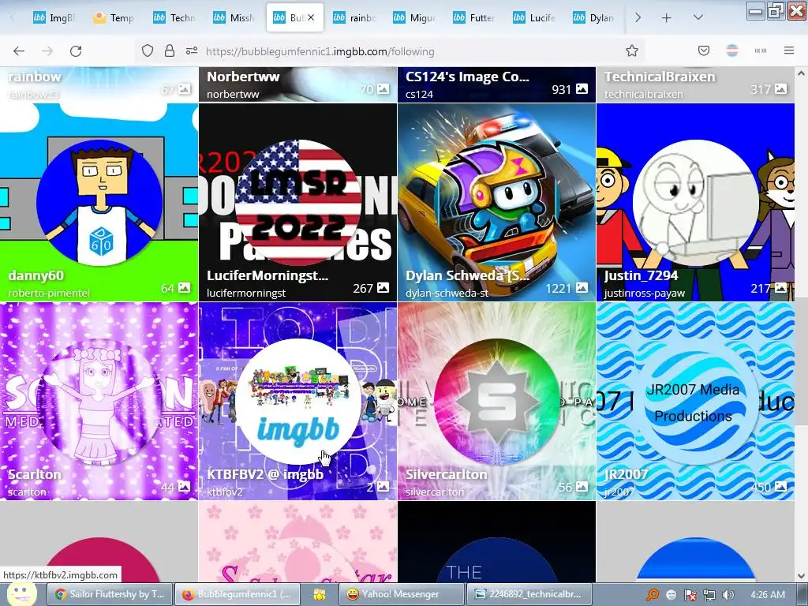Open Justin_7294 profile avatar

coord(696,203)
